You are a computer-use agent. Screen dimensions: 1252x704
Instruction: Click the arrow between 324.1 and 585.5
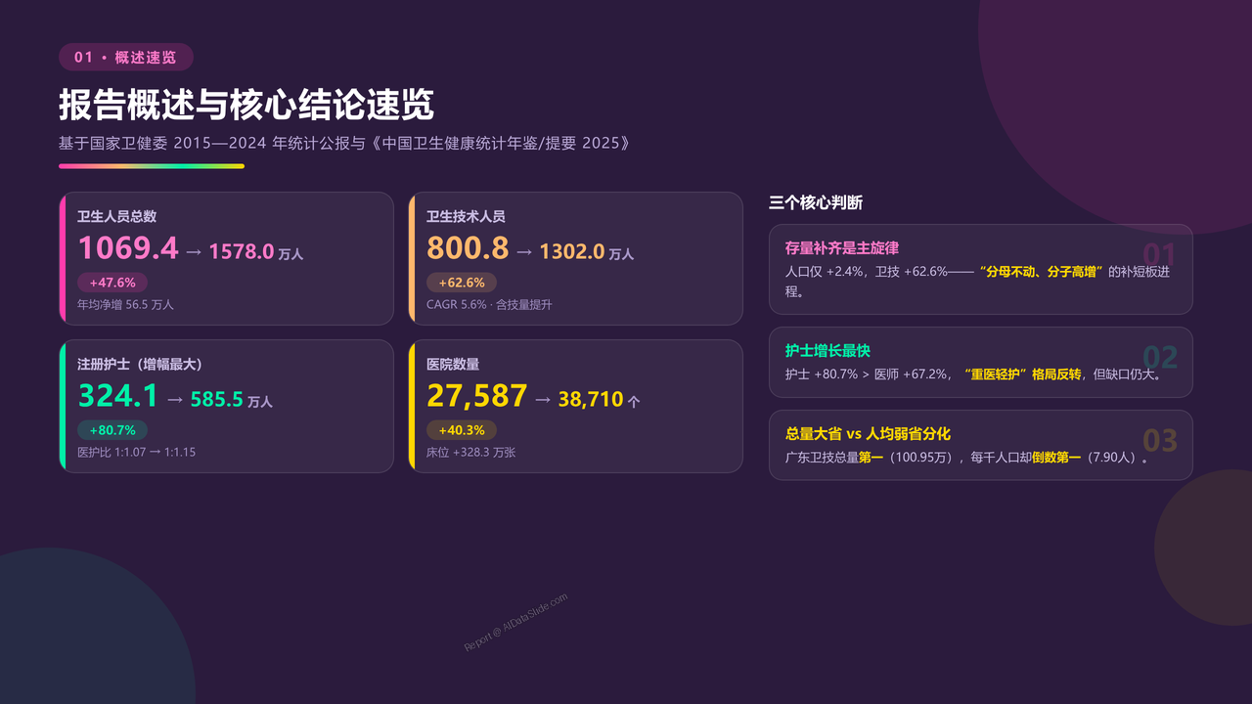tap(174, 400)
